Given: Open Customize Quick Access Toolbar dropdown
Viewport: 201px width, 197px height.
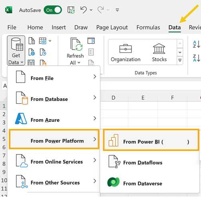Looking at the screenshot, I should [117, 10].
